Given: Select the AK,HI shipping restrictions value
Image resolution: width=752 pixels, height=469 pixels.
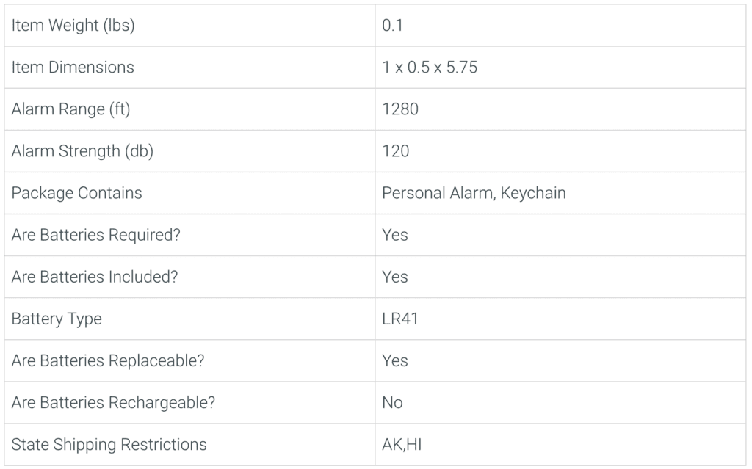Looking at the screenshot, I should 402,445.
